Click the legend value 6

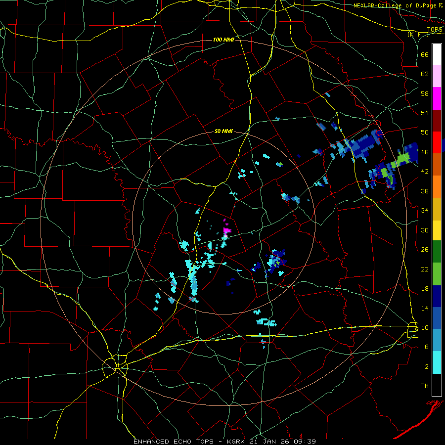426,347
